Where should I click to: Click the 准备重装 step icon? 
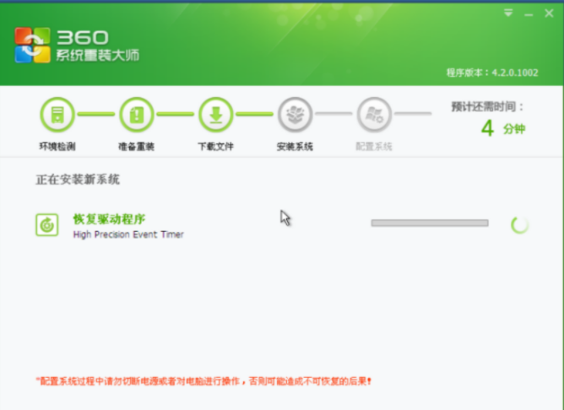(x=137, y=115)
